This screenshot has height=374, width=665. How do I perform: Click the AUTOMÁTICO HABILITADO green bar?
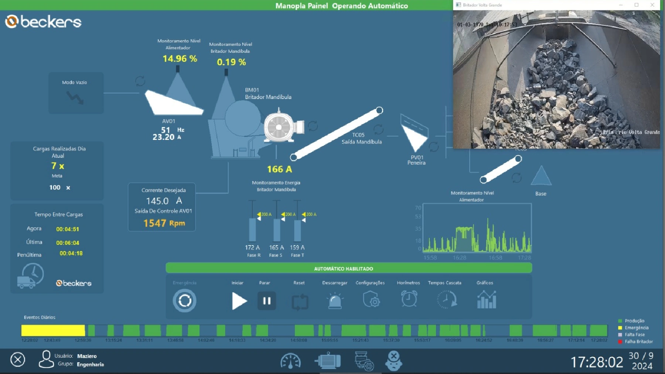pyautogui.click(x=349, y=268)
